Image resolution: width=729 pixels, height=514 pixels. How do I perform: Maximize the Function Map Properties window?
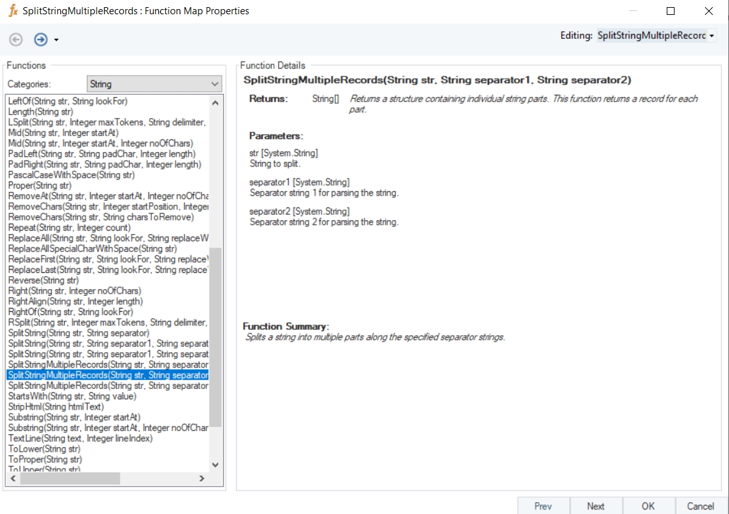[671, 11]
